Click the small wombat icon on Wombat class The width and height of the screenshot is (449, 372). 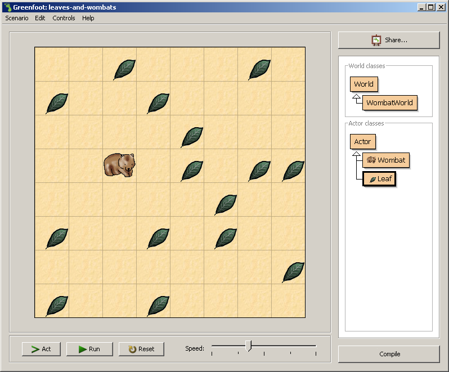click(x=371, y=160)
